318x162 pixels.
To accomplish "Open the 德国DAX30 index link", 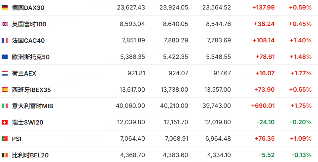I will coord(28,8).
